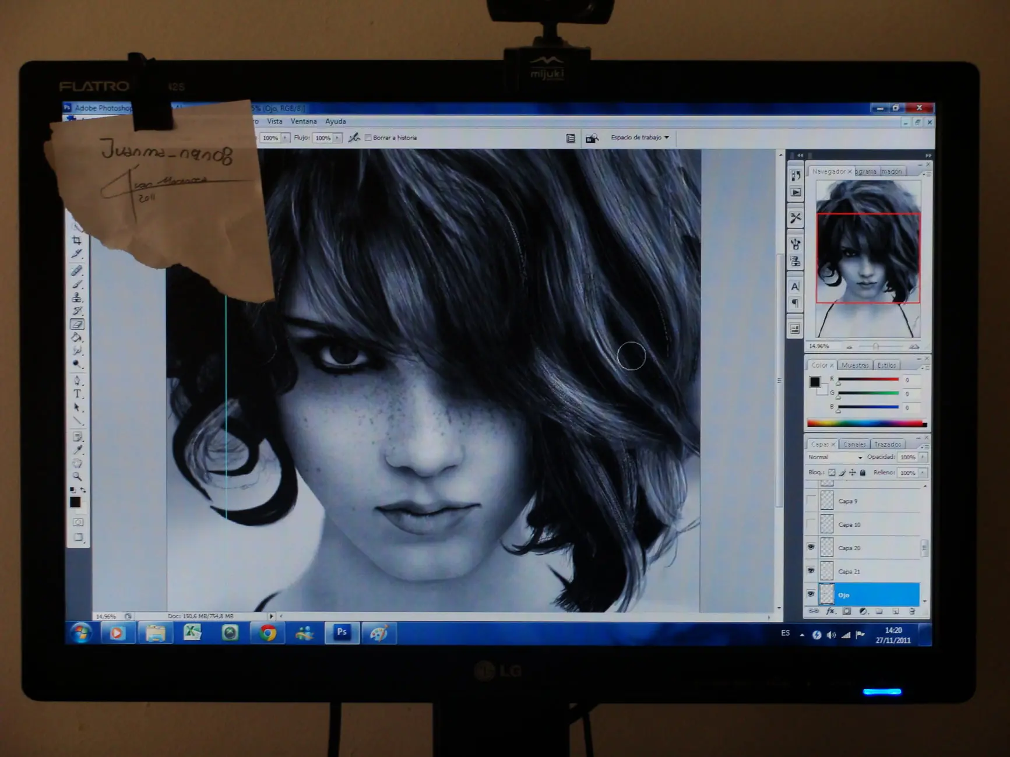This screenshot has width=1010, height=757.
Task: Select the Paint Bucket tool
Action: click(x=77, y=338)
